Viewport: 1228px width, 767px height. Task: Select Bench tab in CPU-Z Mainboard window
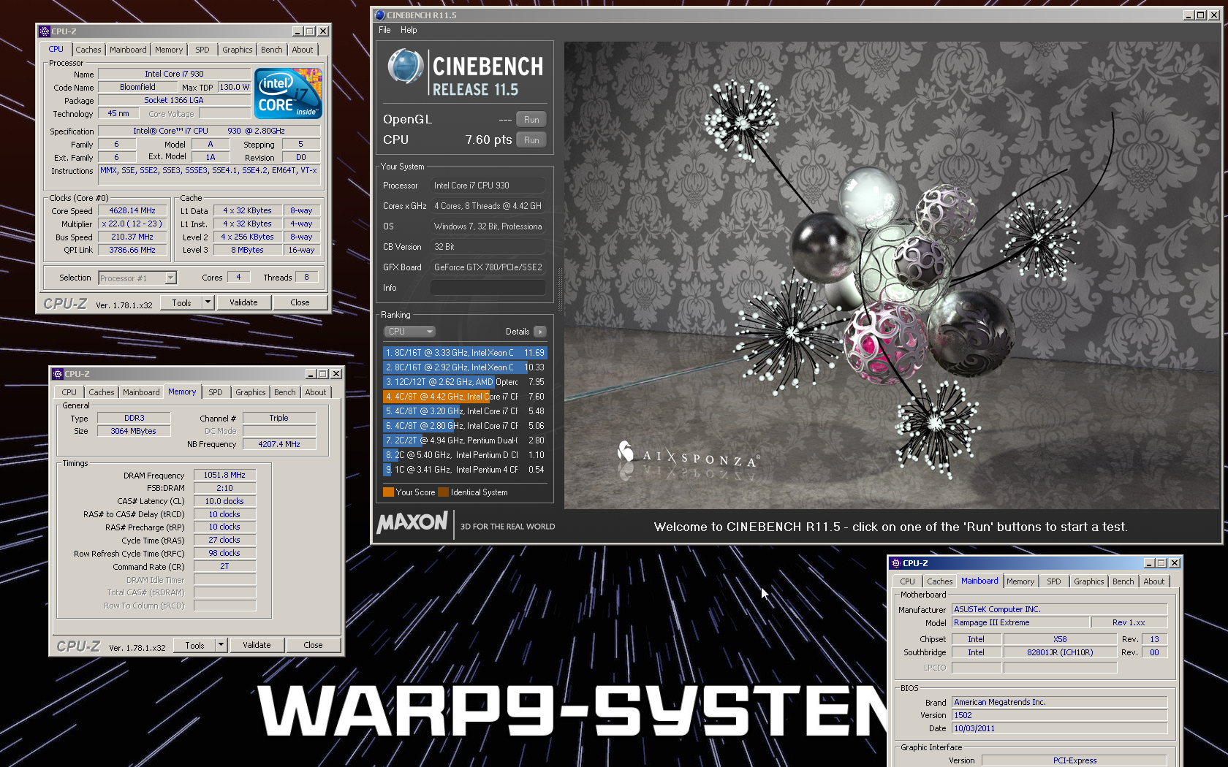[x=1123, y=581]
